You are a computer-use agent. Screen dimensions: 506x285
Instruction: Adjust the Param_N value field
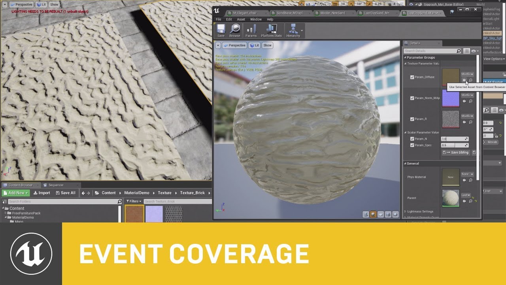click(455, 139)
